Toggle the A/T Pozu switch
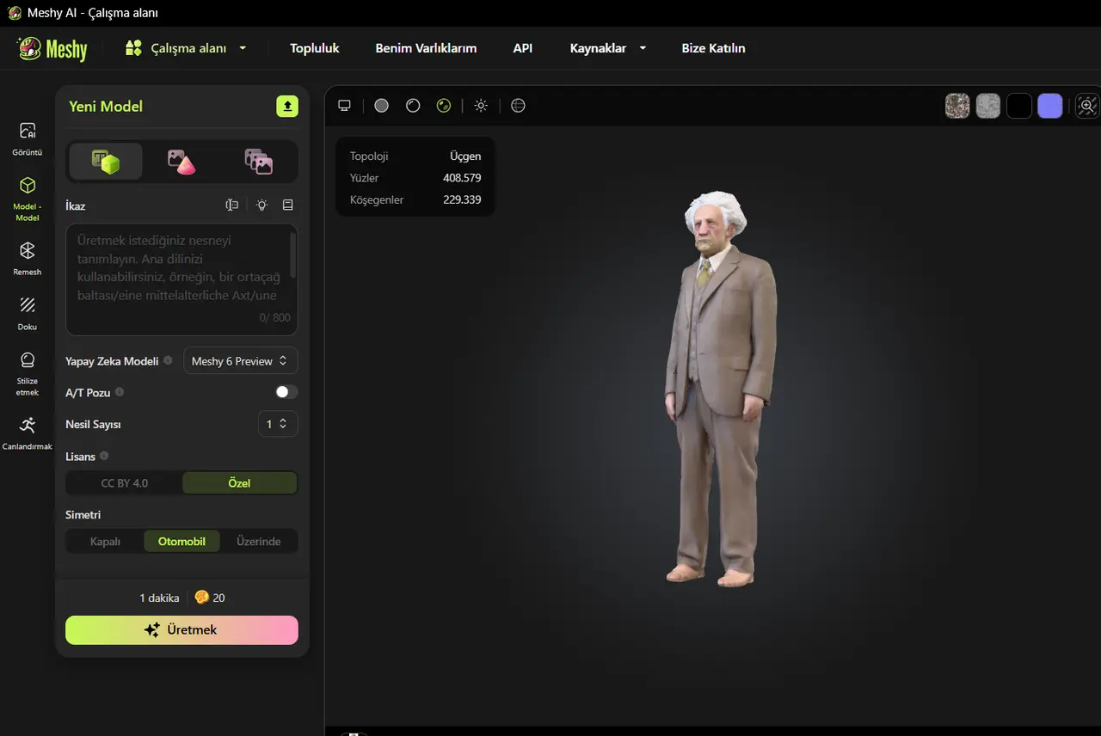Image resolution: width=1101 pixels, height=736 pixels. click(x=286, y=392)
